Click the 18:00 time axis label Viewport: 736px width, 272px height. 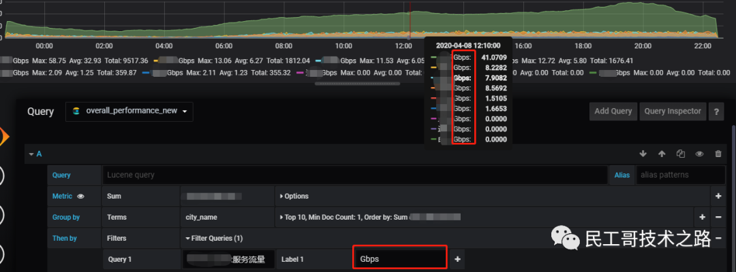[x=583, y=46]
